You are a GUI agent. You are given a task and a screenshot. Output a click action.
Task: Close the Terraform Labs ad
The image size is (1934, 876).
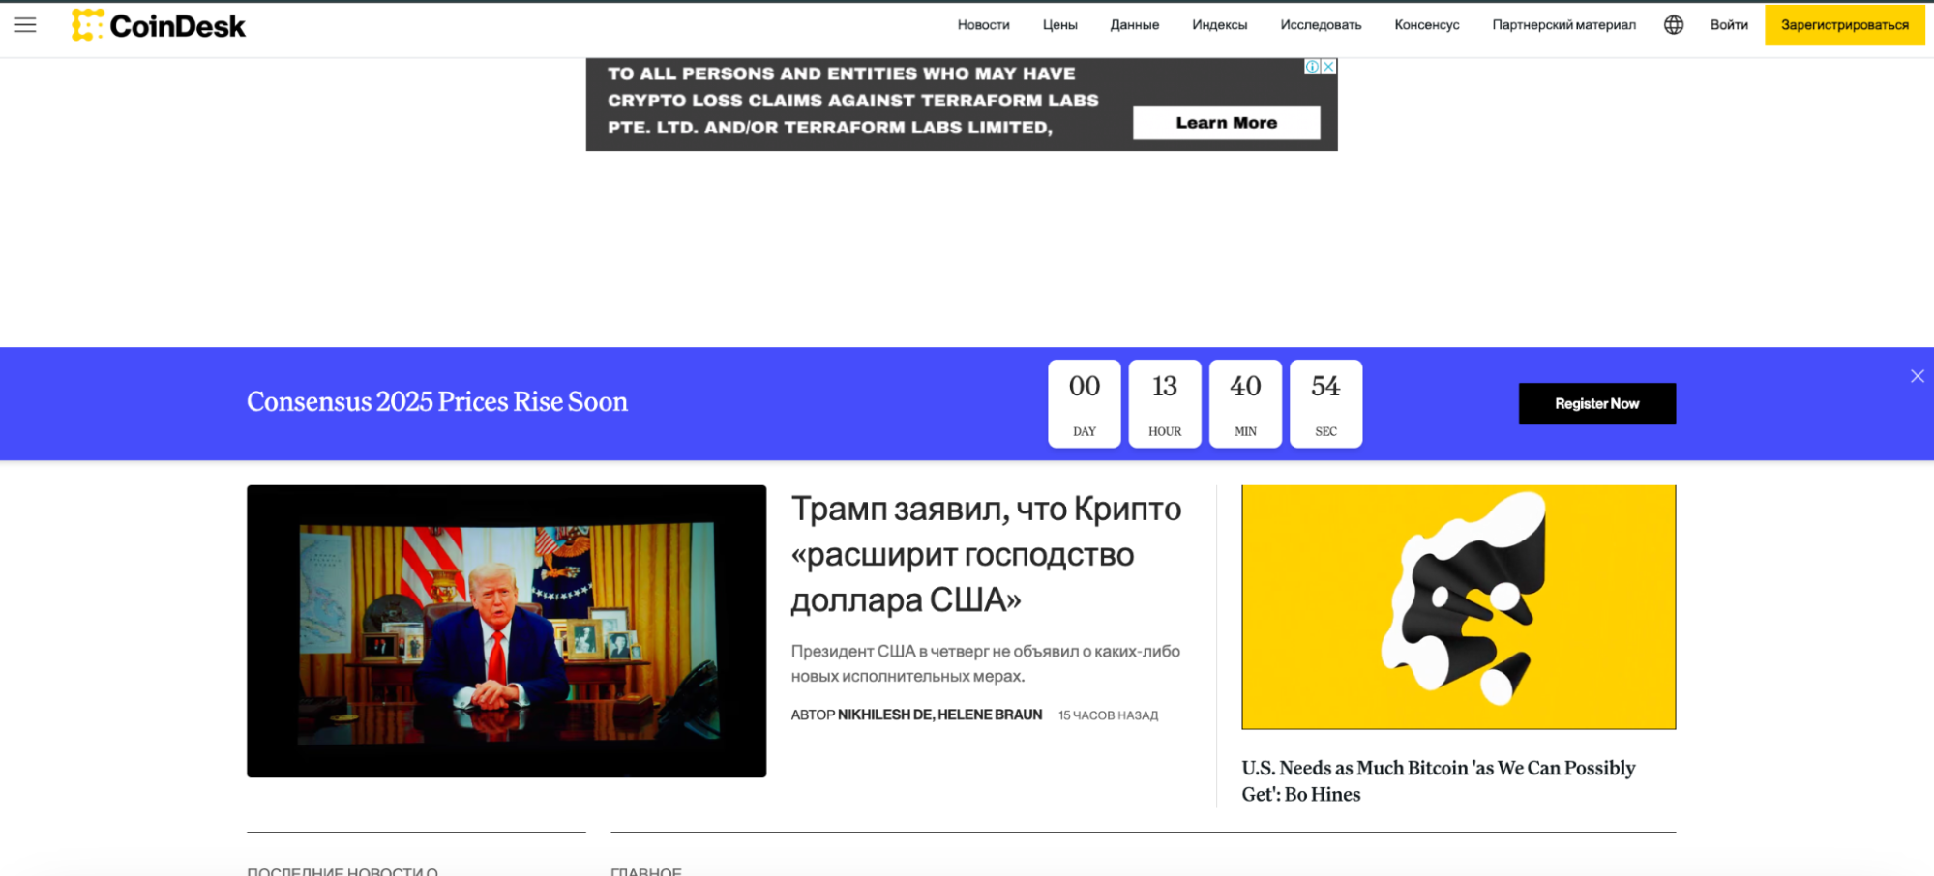click(1329, 67)
